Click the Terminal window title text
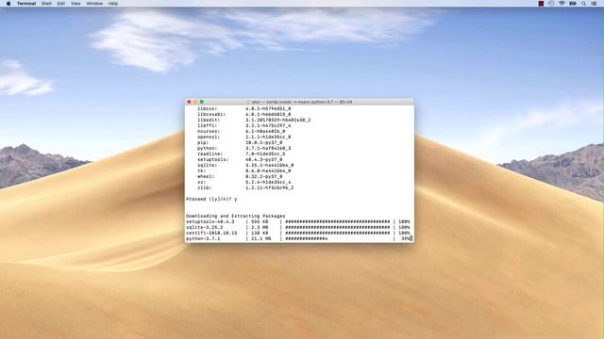This screenshot has width=604, height=339. (301, 102)
